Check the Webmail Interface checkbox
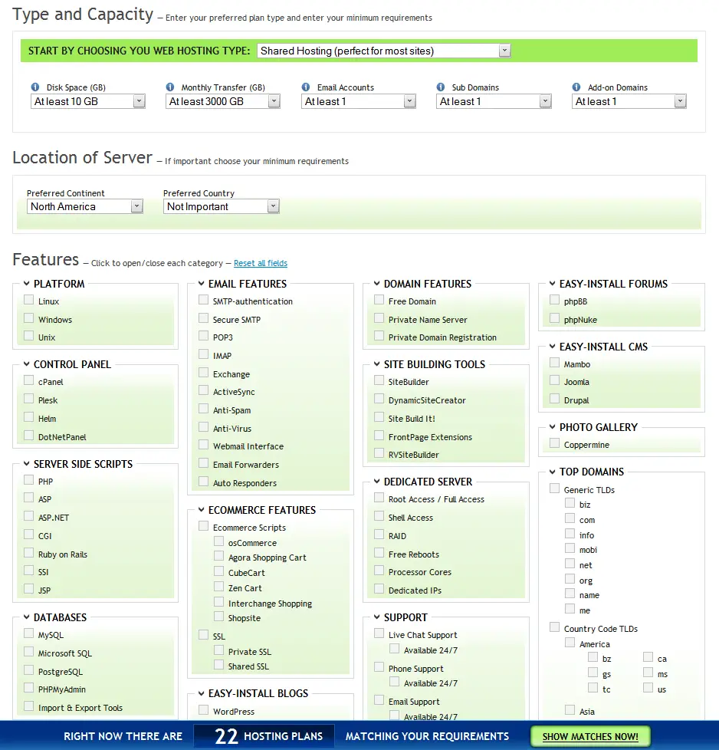The width and height of the screenshot is (719, 750). click(203, 445)
